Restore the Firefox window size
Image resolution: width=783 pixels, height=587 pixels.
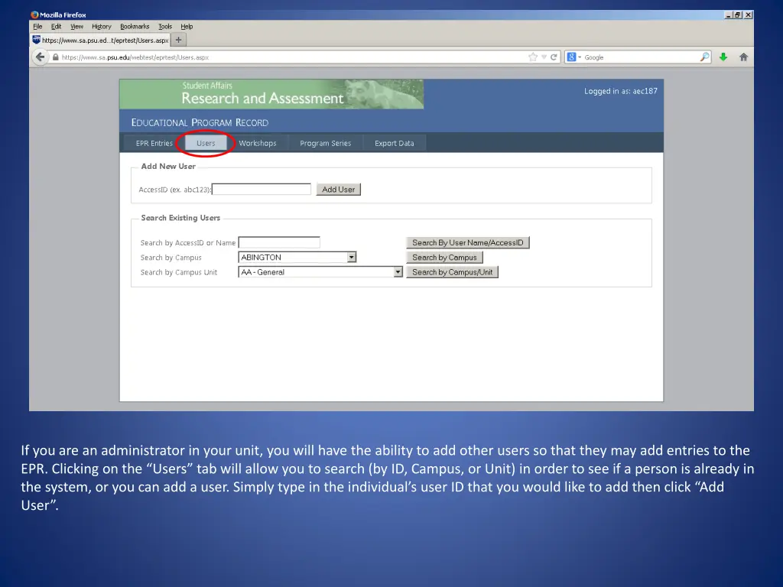pyautogui.click(x=738, y=15)
